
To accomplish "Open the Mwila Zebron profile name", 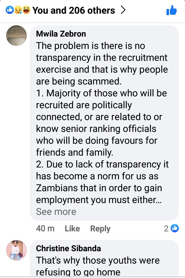I will [61, 34].
